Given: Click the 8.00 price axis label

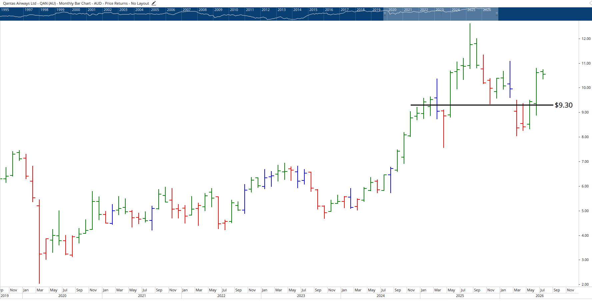Looking at the screenshot, I should click(x=585, y=137).
